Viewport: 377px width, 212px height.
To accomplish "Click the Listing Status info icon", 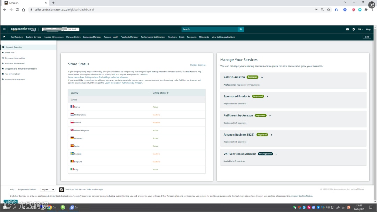I will (168, 93).
